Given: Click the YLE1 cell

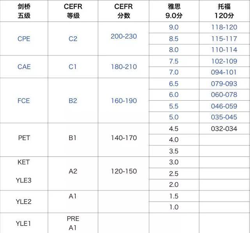Looking at the screenshot, I should click(23, 224).
